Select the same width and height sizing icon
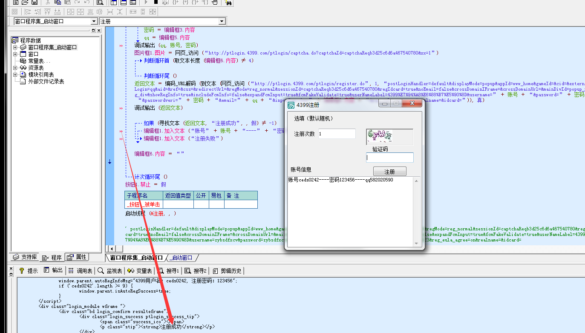 point(153,11)
